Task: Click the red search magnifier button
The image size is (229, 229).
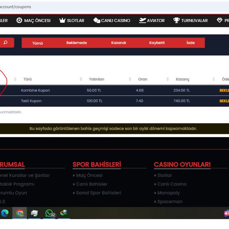Action: point(6,43)
